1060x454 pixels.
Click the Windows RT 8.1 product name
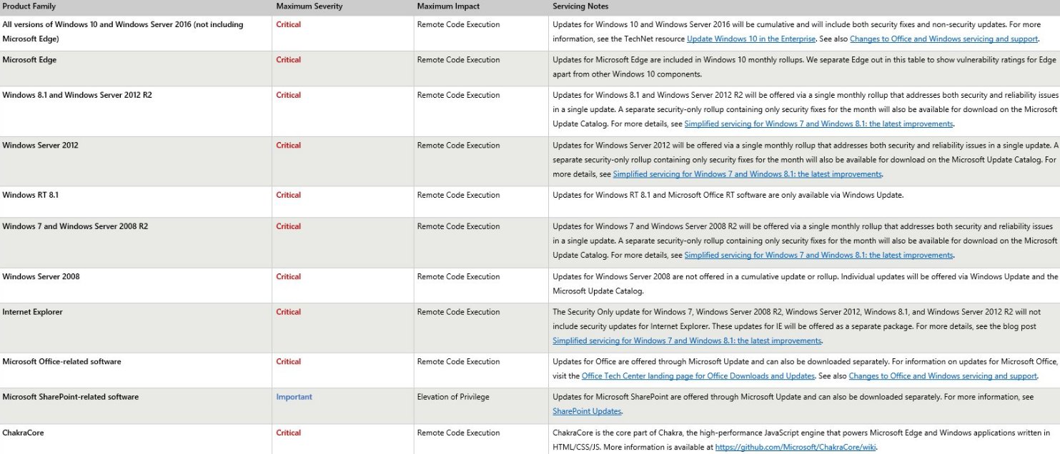tap(29, 195)
